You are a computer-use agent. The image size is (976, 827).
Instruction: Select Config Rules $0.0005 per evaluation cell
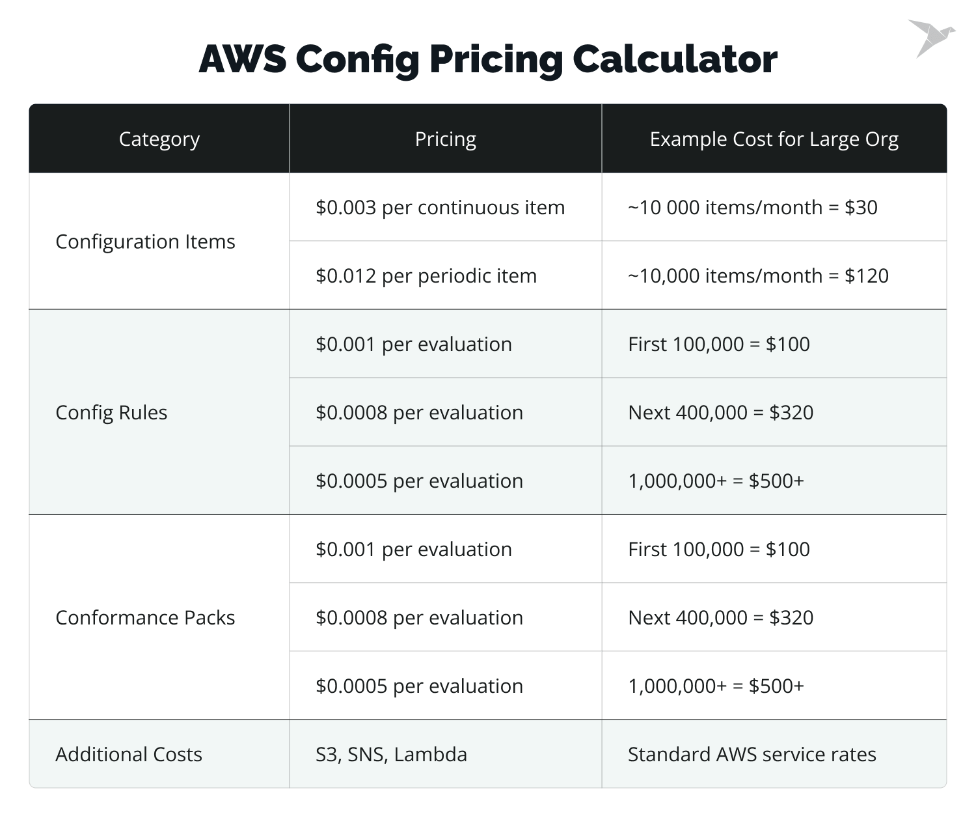pos(419,481)
